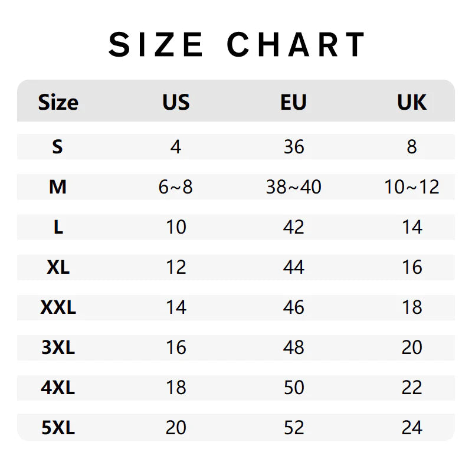Select EU size 36
Screen dimensions: 472x472
(293, 146)
